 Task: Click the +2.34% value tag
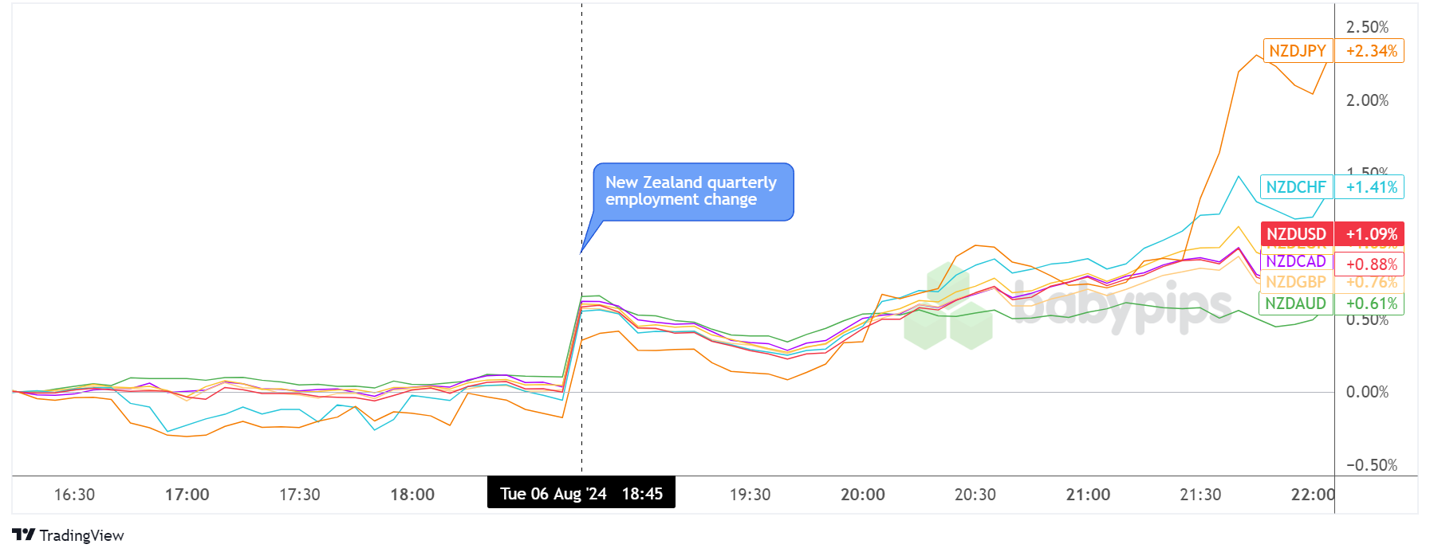(1371, 51)
